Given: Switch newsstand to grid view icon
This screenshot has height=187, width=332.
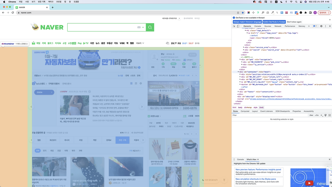Looking at the screenshot, I should click(x=136, y=83).
